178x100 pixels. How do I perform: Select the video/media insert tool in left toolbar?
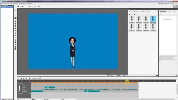tap(16, 18)
